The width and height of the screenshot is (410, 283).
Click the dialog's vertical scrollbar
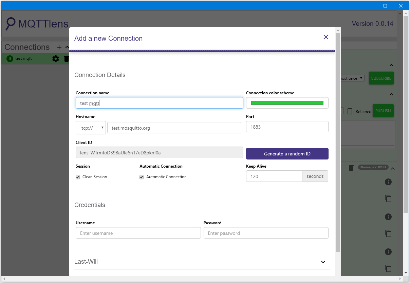(x=338, y=143)
